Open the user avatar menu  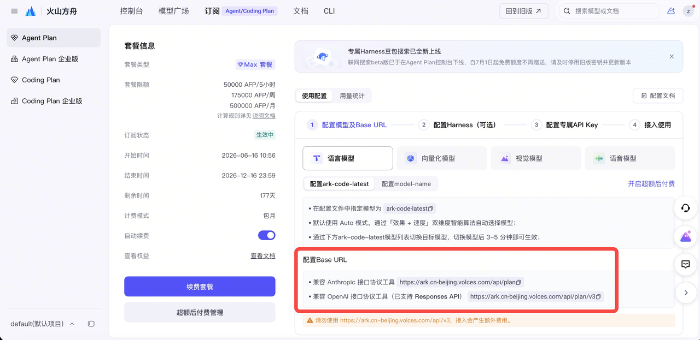click(688, 11)
